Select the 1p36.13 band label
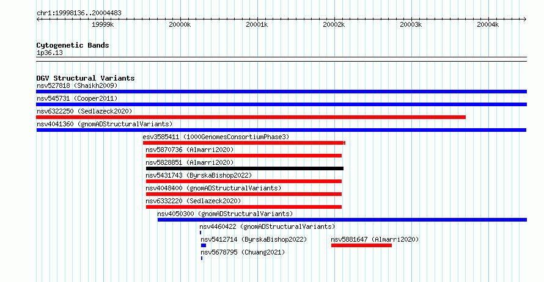Screen dimensions: 544x282 (50, 52)
